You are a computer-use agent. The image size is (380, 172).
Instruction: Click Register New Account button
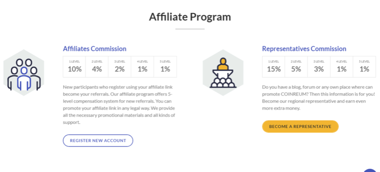tap(98, 141)
